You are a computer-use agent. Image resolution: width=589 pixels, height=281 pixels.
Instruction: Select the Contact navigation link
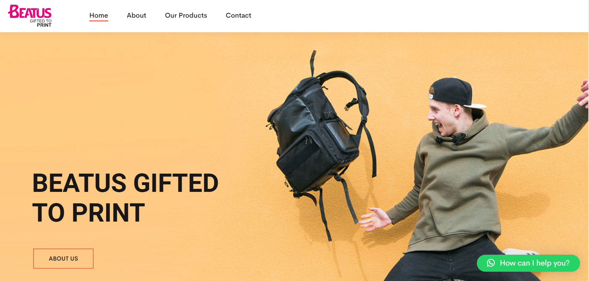pos(238,15)
